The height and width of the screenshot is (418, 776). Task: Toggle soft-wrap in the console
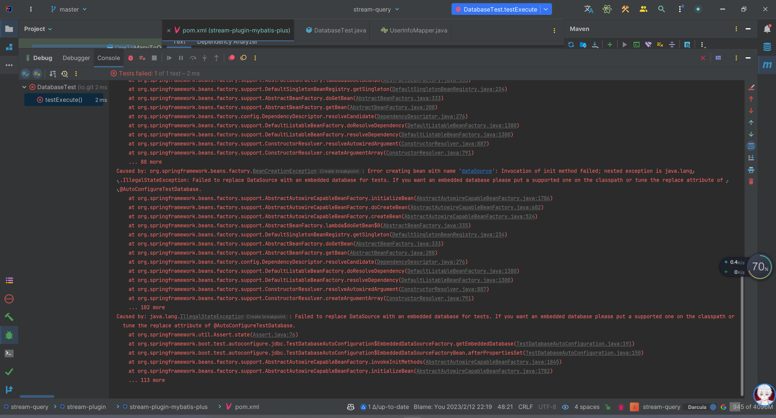pos(751,146)
